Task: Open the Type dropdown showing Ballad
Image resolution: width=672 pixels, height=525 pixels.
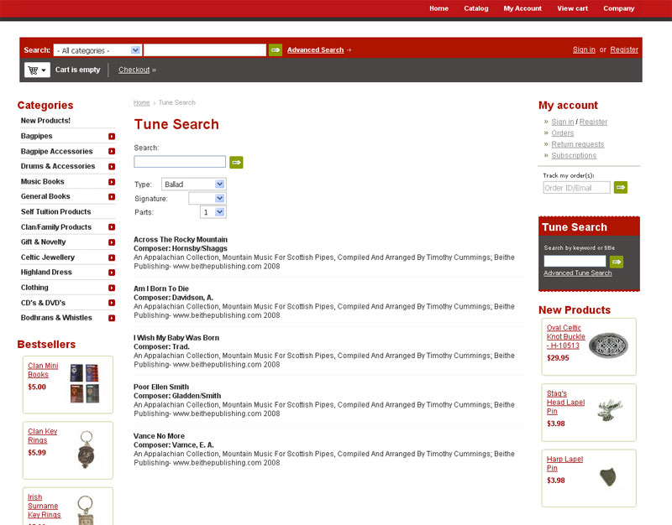Action: point(193,184)
